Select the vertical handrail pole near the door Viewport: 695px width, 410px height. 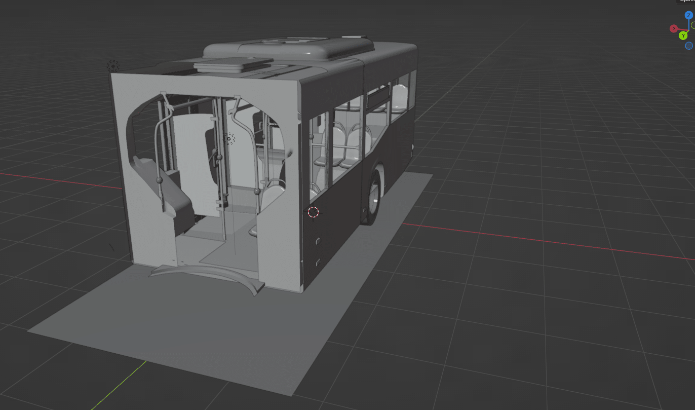tap(221, 167)
